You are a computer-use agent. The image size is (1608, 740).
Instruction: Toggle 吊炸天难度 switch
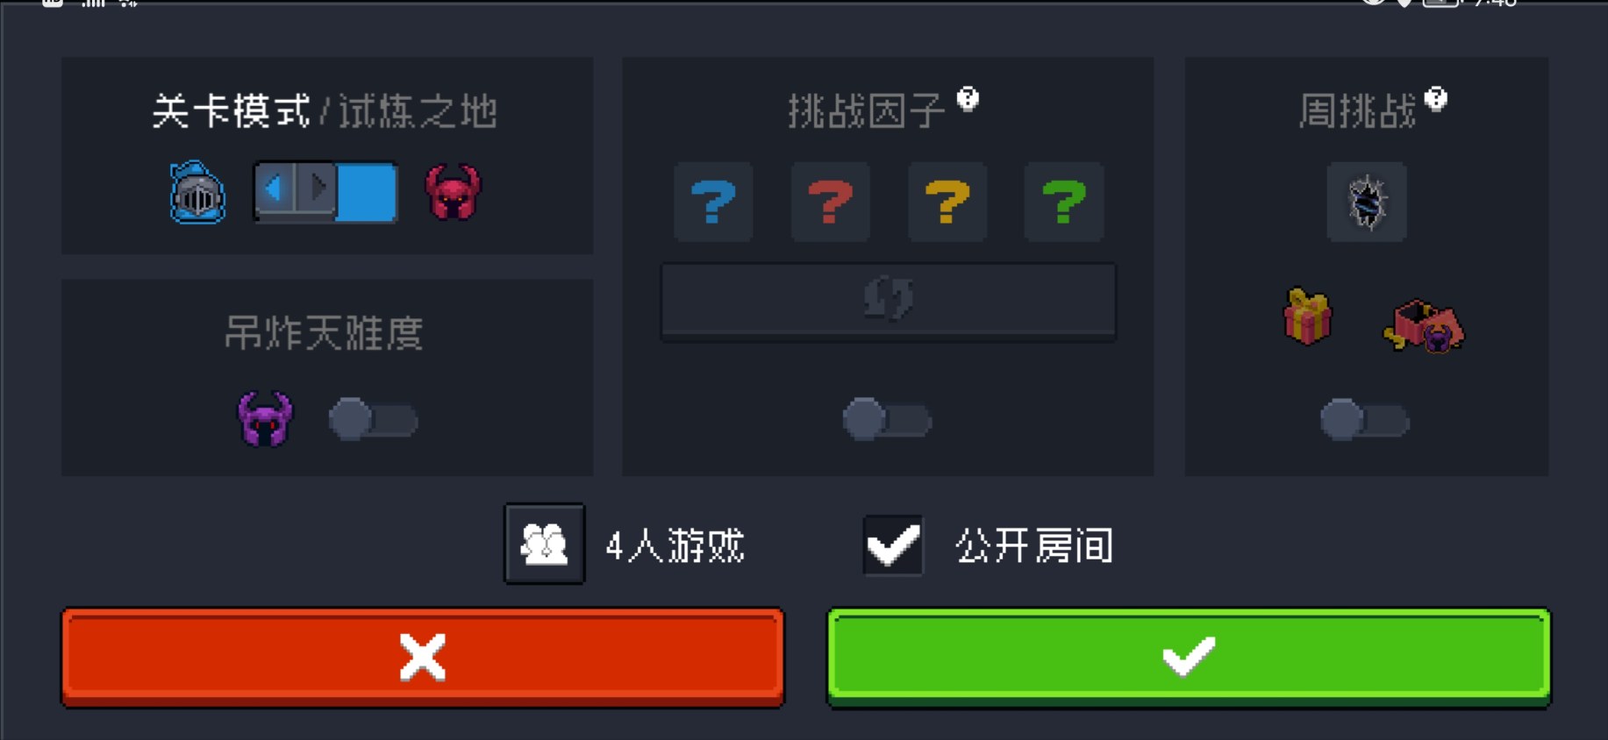373,419
